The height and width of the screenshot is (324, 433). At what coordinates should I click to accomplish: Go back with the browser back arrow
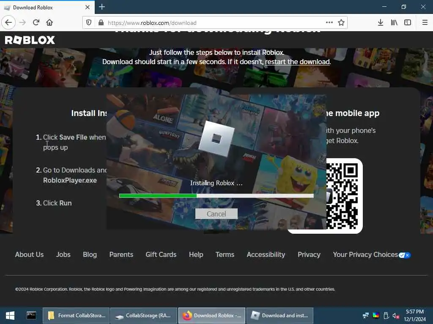tap(8, 23)
